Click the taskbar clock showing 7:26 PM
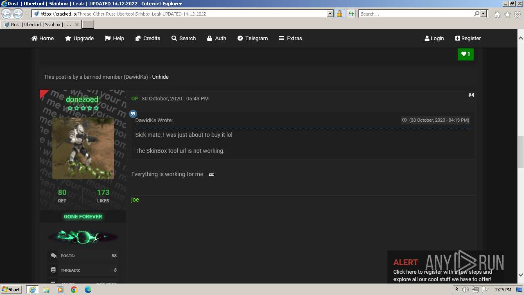The height and width of the screenshot is (295, 524). click(x=503, y=290)
